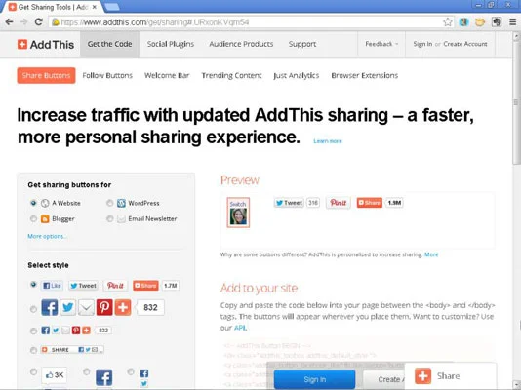
Task: Click the address bar URL field
Action: (246, 22)
